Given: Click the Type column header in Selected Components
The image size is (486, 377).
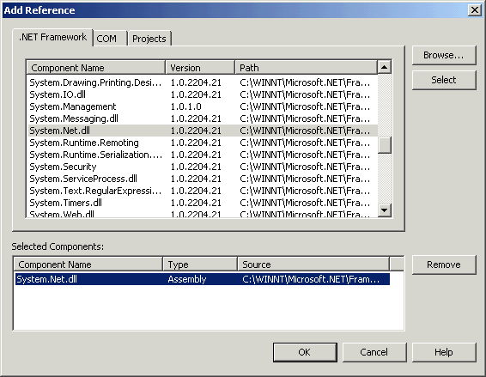Looking at the screenshot, I should coord(200,265).
